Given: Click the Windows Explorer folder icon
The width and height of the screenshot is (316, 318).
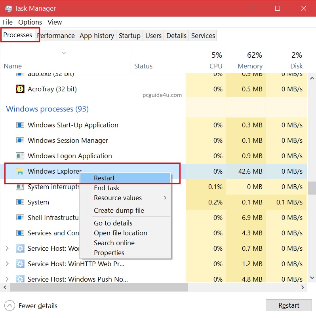Looking at the screenshot, I should pyautogui.click(x=20, y=171).
